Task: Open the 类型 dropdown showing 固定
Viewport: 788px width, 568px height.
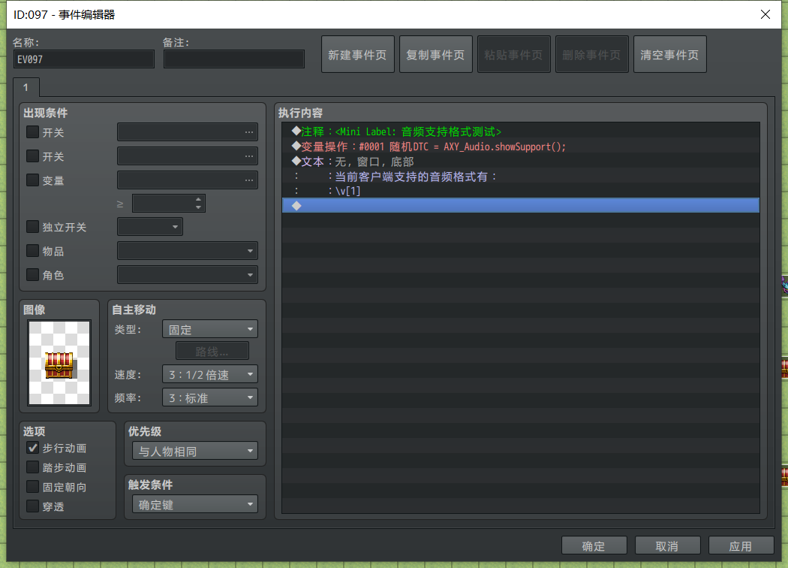Action: tap(210, 329)
